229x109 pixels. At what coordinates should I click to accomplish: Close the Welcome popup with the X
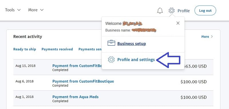[178, 23]
